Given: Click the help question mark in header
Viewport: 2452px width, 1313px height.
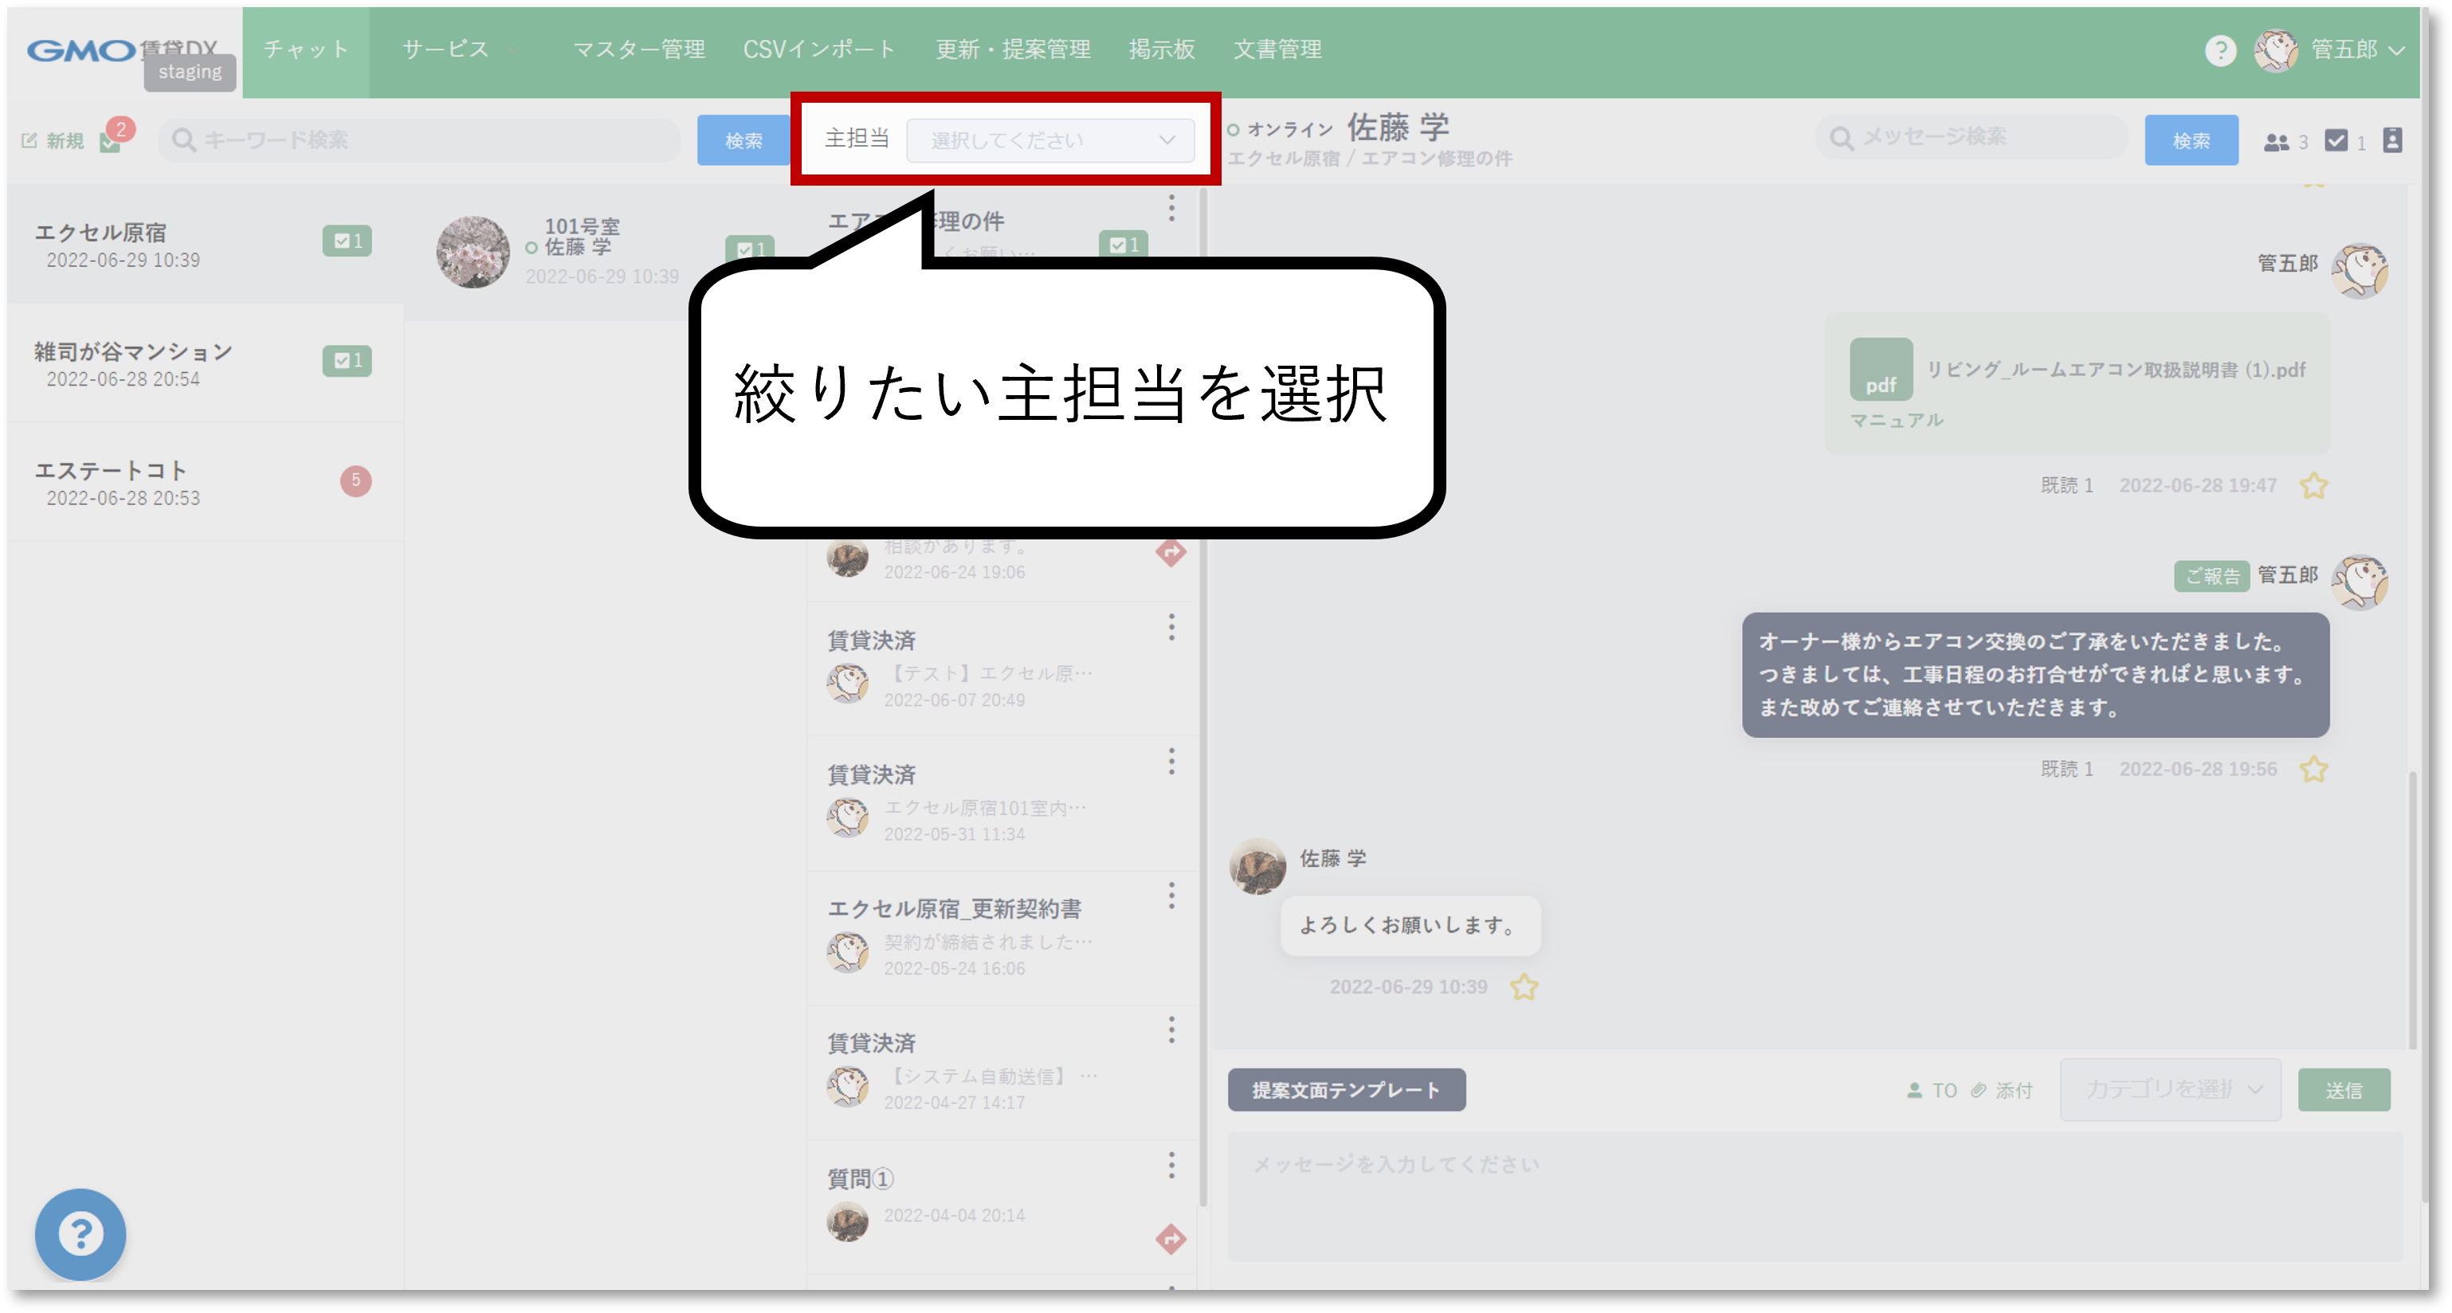Looking at the screenshot, I should pos(2220,50).
